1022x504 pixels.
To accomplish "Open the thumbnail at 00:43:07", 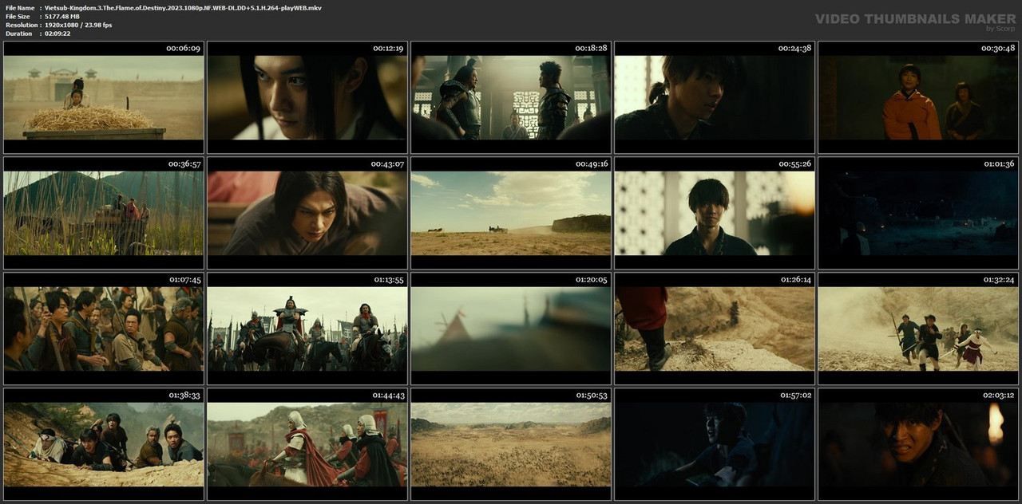I will (307, 213).
